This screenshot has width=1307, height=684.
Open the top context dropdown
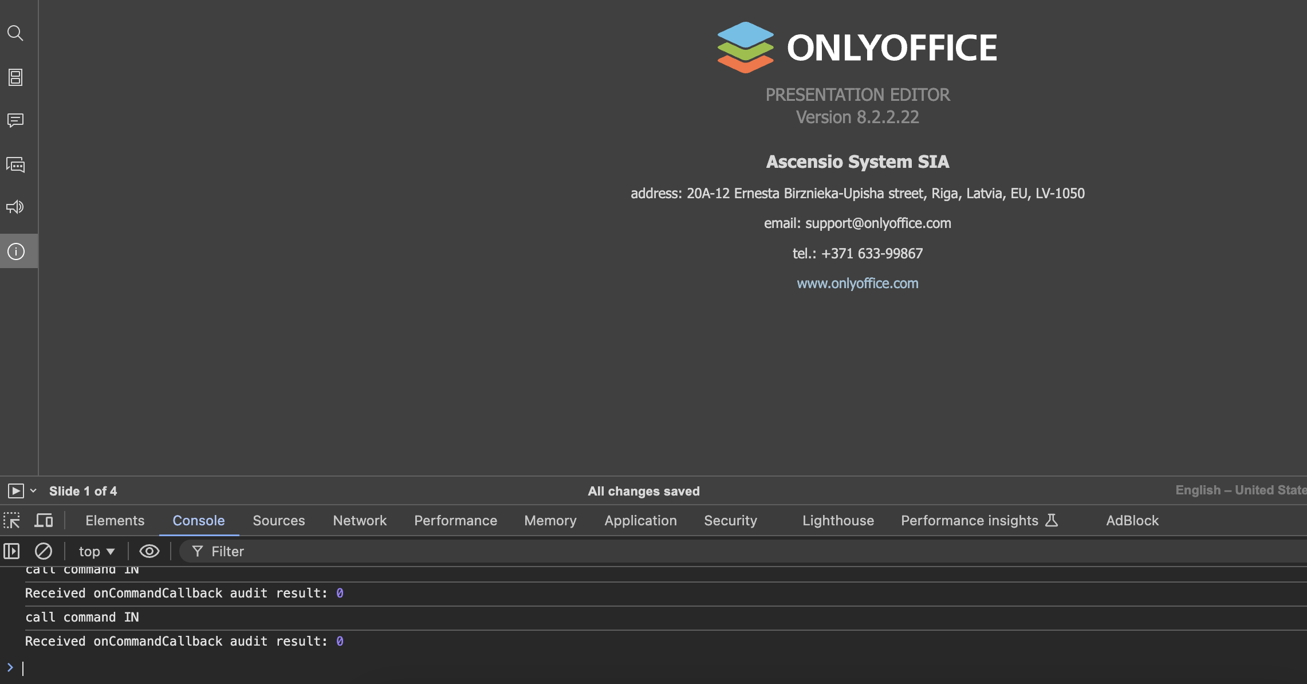(97, 551)
